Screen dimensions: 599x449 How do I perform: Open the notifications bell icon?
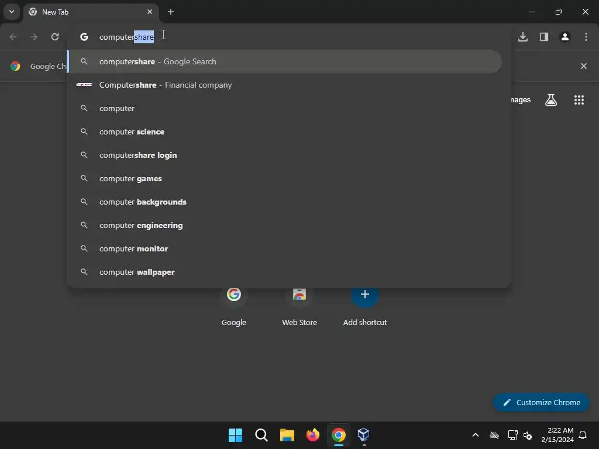coord(583,435)
